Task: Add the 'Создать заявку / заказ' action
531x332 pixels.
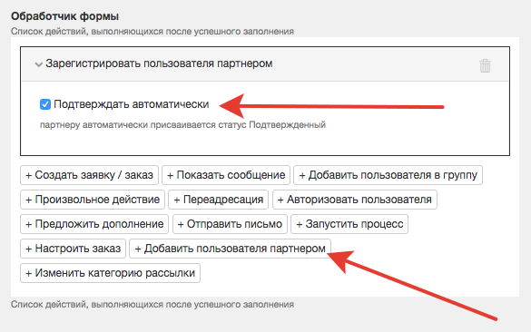Action: (x=89, y=175)
